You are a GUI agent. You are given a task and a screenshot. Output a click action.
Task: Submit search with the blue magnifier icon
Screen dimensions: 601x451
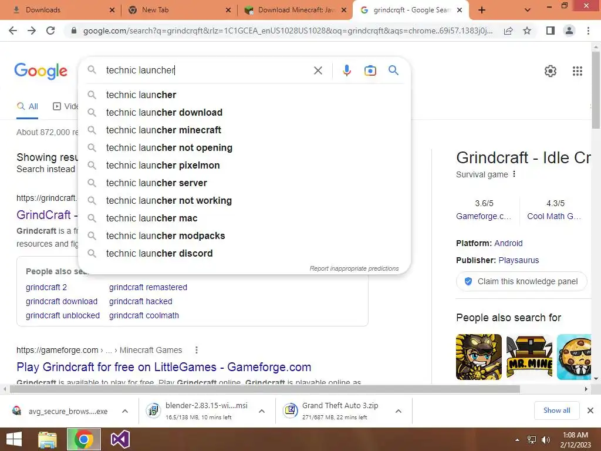tap(393, 70)
